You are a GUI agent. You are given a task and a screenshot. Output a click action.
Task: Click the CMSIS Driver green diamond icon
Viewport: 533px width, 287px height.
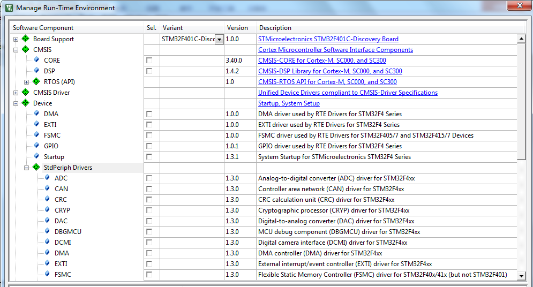point(26,92)
